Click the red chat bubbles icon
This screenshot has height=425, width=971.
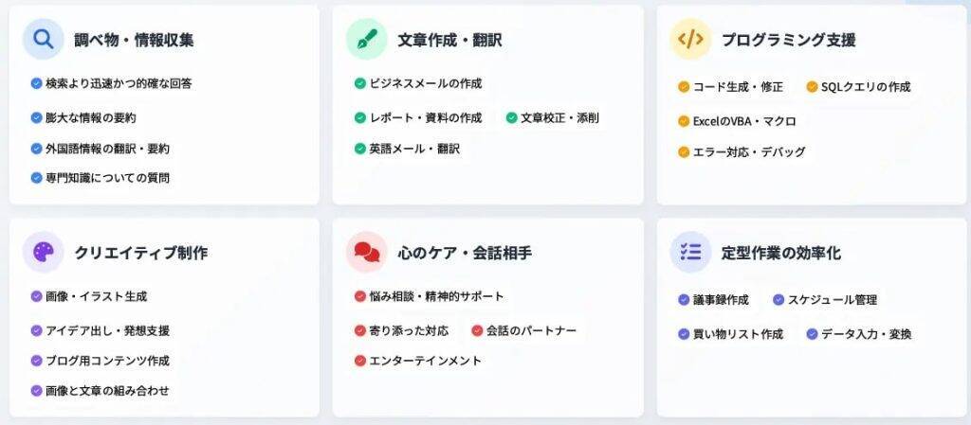pos(366,252)
